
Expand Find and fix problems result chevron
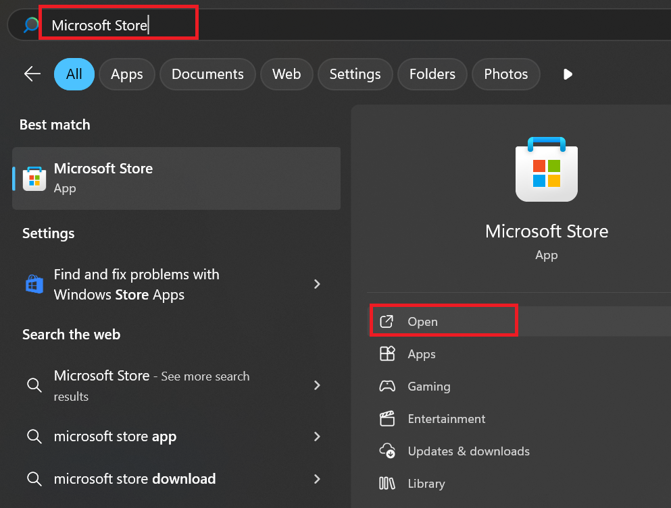tap(317, 285)
